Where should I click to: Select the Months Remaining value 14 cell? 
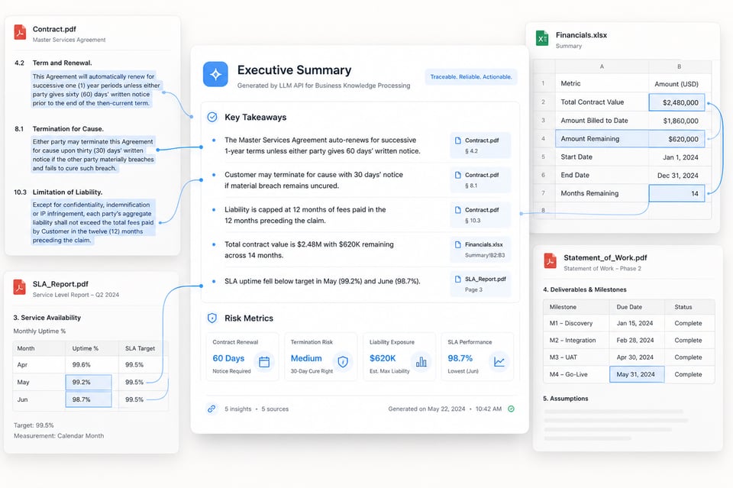pyautogui.click(x=676, y=193)
